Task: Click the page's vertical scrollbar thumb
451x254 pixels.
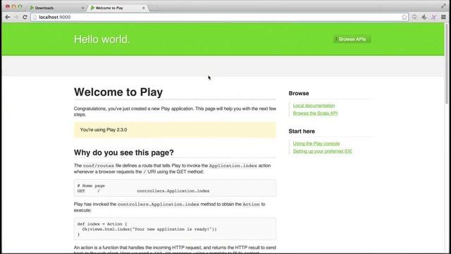Action: pos(447,64)
